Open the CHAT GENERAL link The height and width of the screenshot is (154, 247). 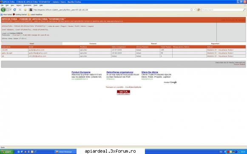click(8, 30)
